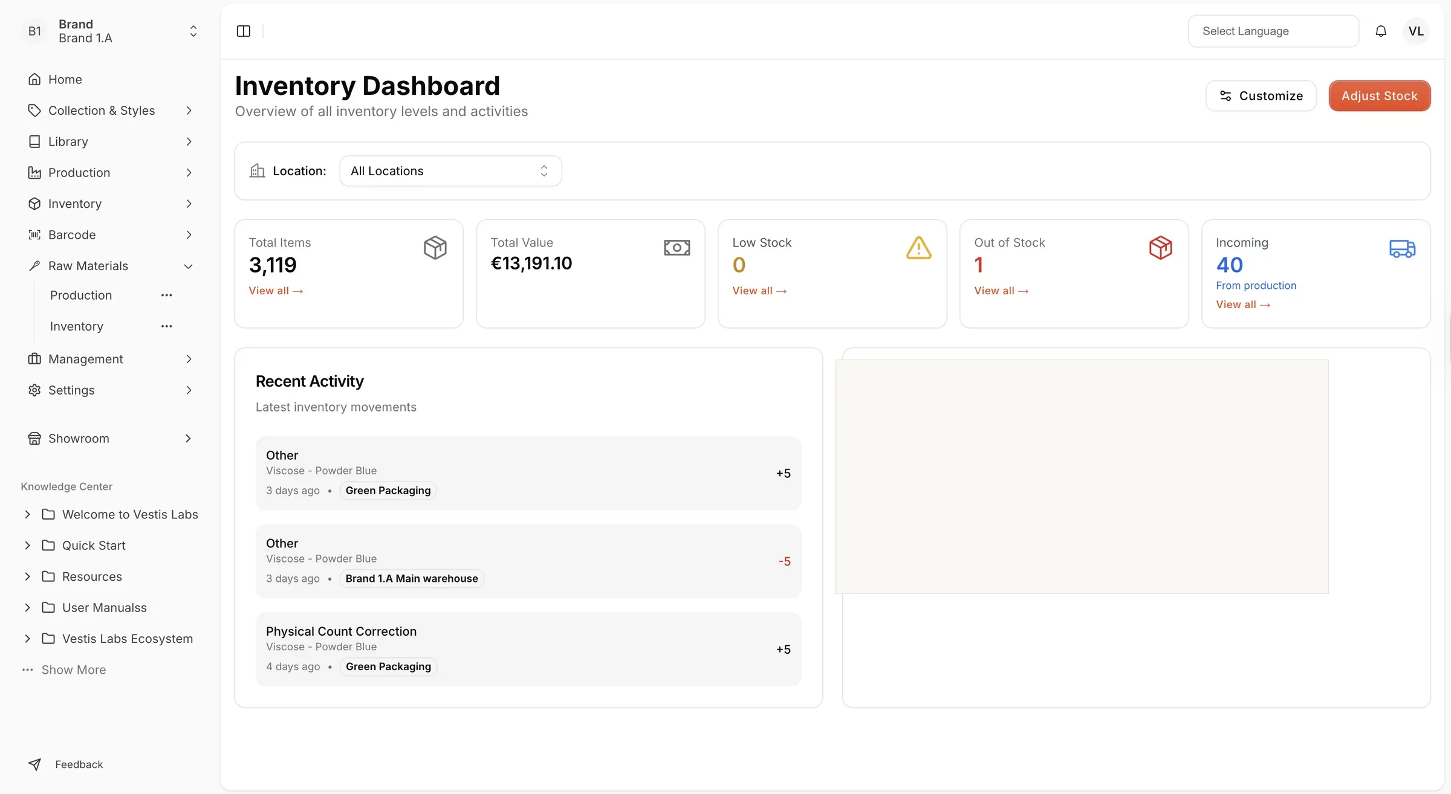The width and height of the screenshot is (1451, 794).
Task: Click the Showroom storefront icon
Action: pos(34,438)
